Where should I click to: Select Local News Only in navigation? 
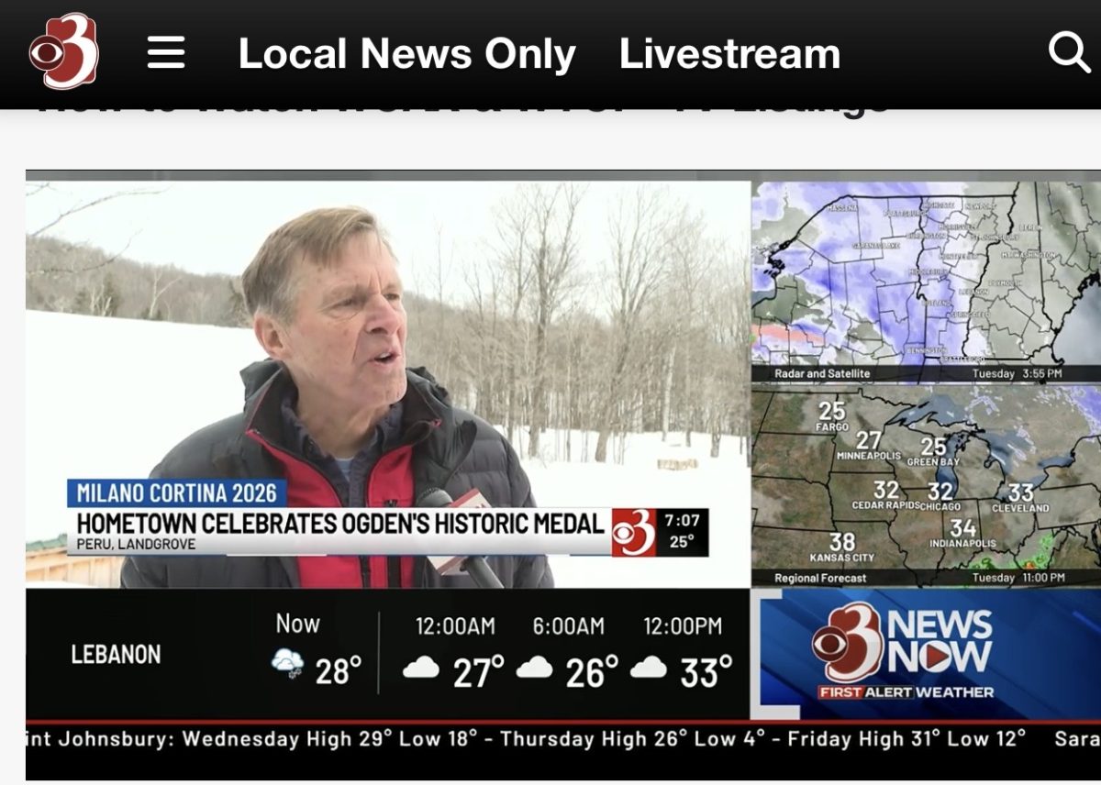(406, 53)
